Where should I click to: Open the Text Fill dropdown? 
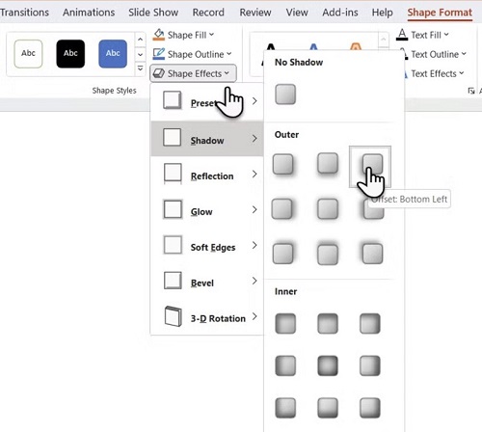pyautogui.click(x=422, y=35)
